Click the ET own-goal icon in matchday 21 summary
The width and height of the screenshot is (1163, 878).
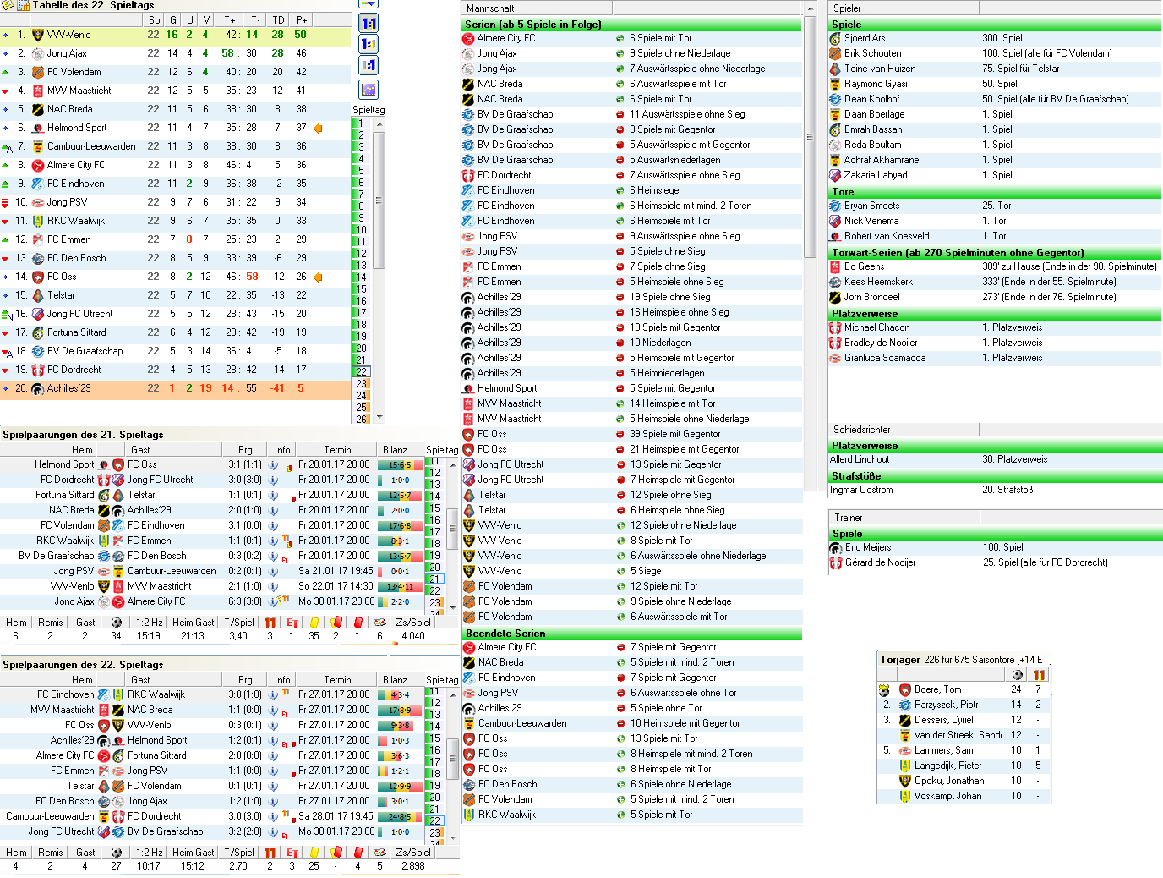(292, 623)
